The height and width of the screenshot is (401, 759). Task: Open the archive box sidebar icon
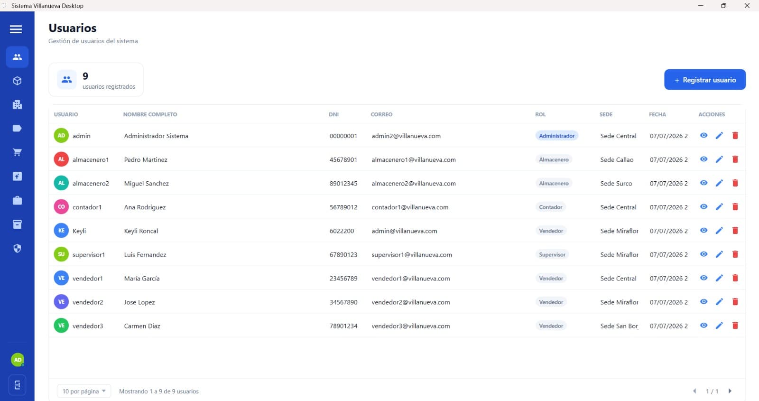click(x=17, y=224)
